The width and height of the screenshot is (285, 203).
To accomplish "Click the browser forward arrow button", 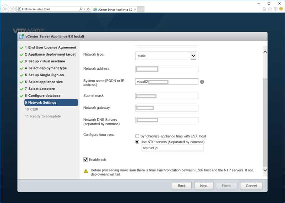I will tap(13, 9).
